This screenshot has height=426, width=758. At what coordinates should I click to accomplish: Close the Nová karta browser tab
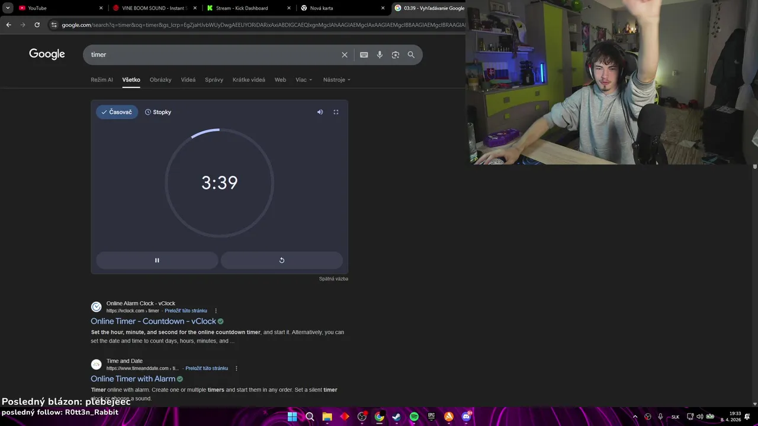coord(383,8)
